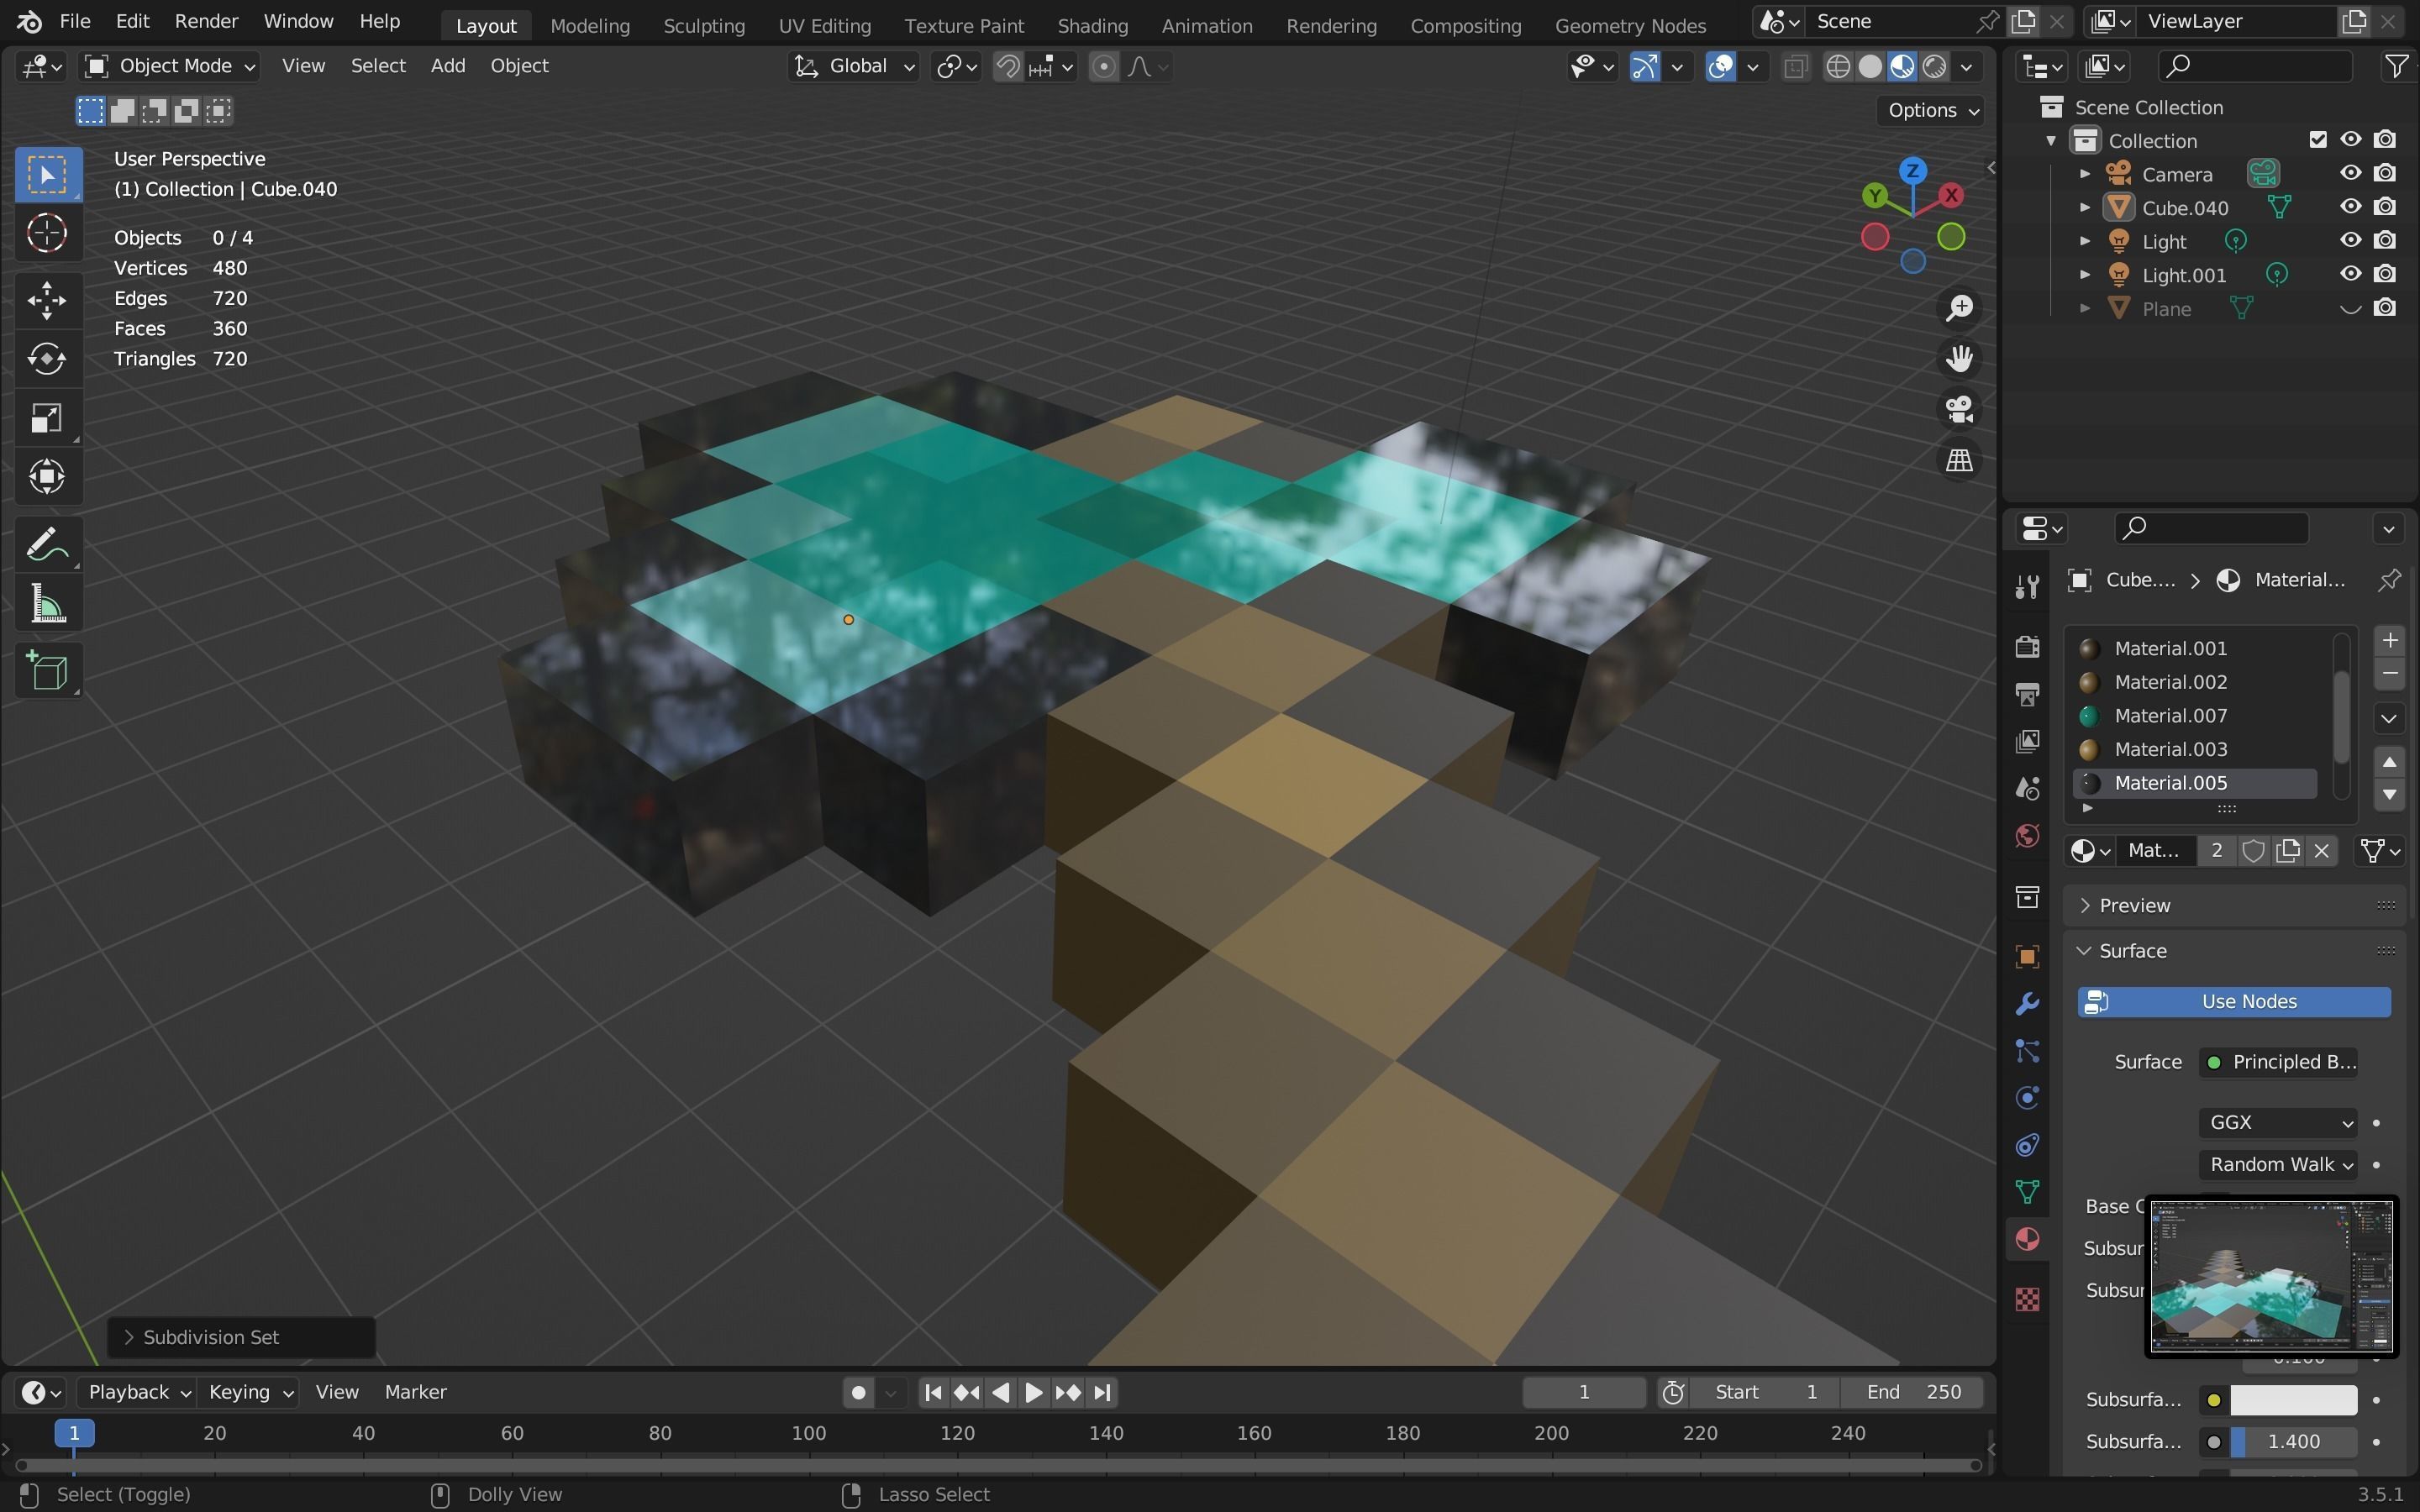Viewport: 2420px width, 1512px height.
Task: Collapse the Surface panel
Action: click(2132, 950)
